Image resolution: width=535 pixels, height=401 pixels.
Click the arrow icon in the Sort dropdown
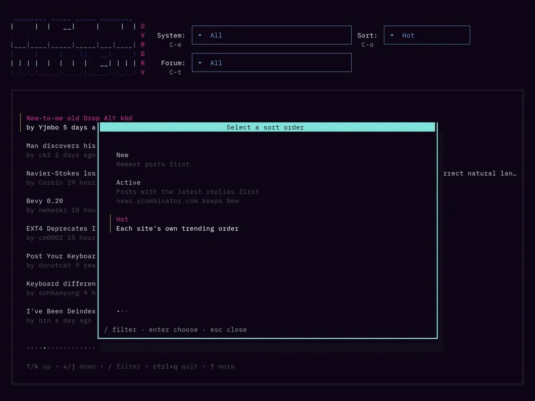click(391, 35)
